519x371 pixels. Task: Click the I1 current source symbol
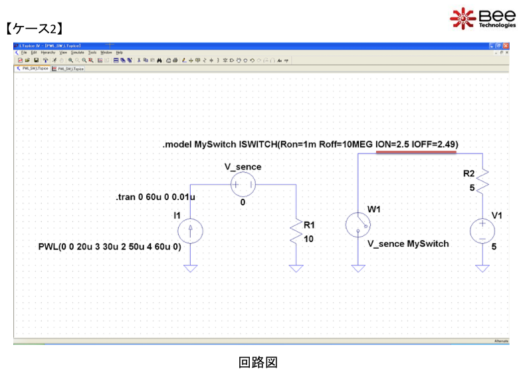point(191,231)
